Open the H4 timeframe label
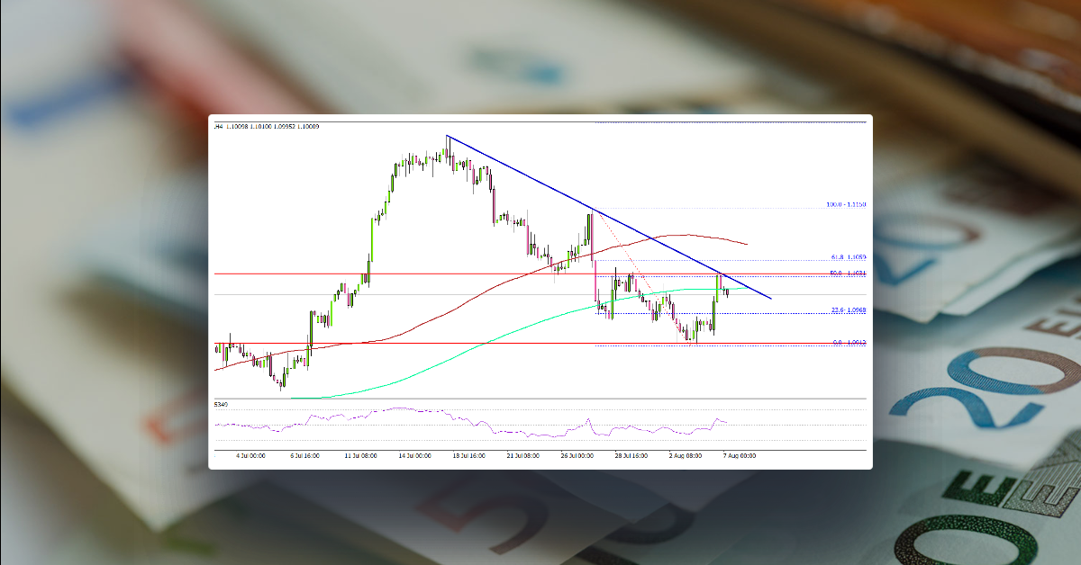Viewport: 1081px width, 565px height. (x=217, y=127)
